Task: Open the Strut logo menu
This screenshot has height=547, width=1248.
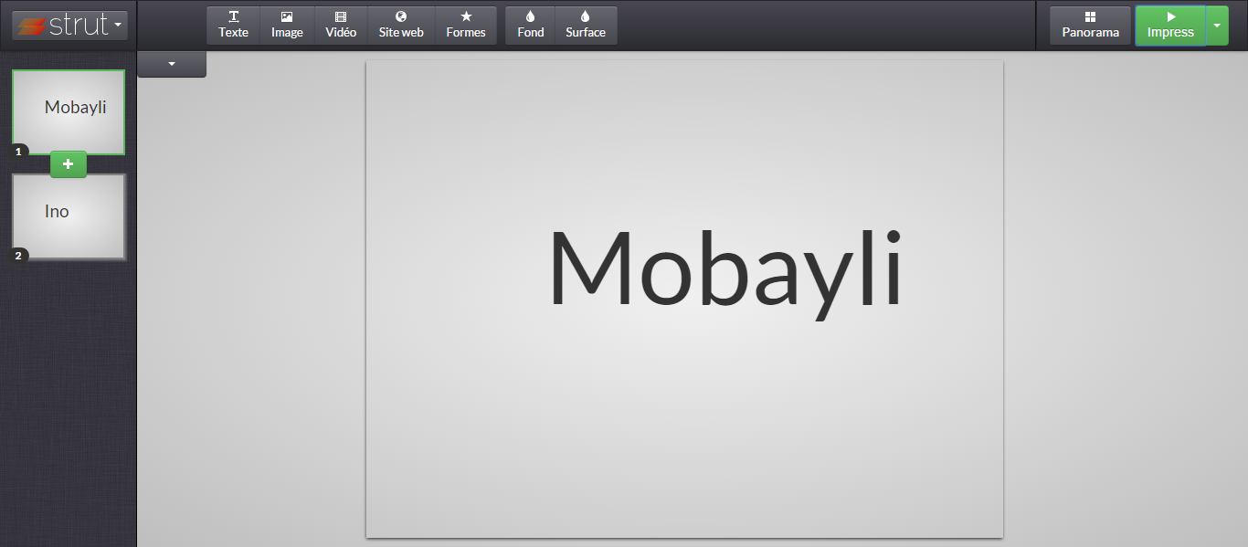Action: 69,25
